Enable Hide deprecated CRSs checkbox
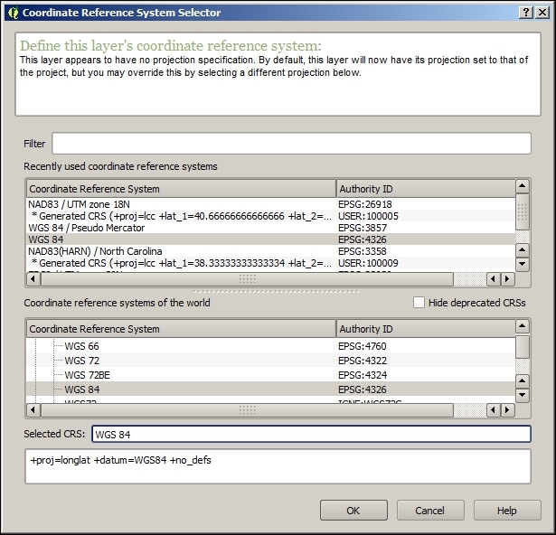 click(419, 303)
